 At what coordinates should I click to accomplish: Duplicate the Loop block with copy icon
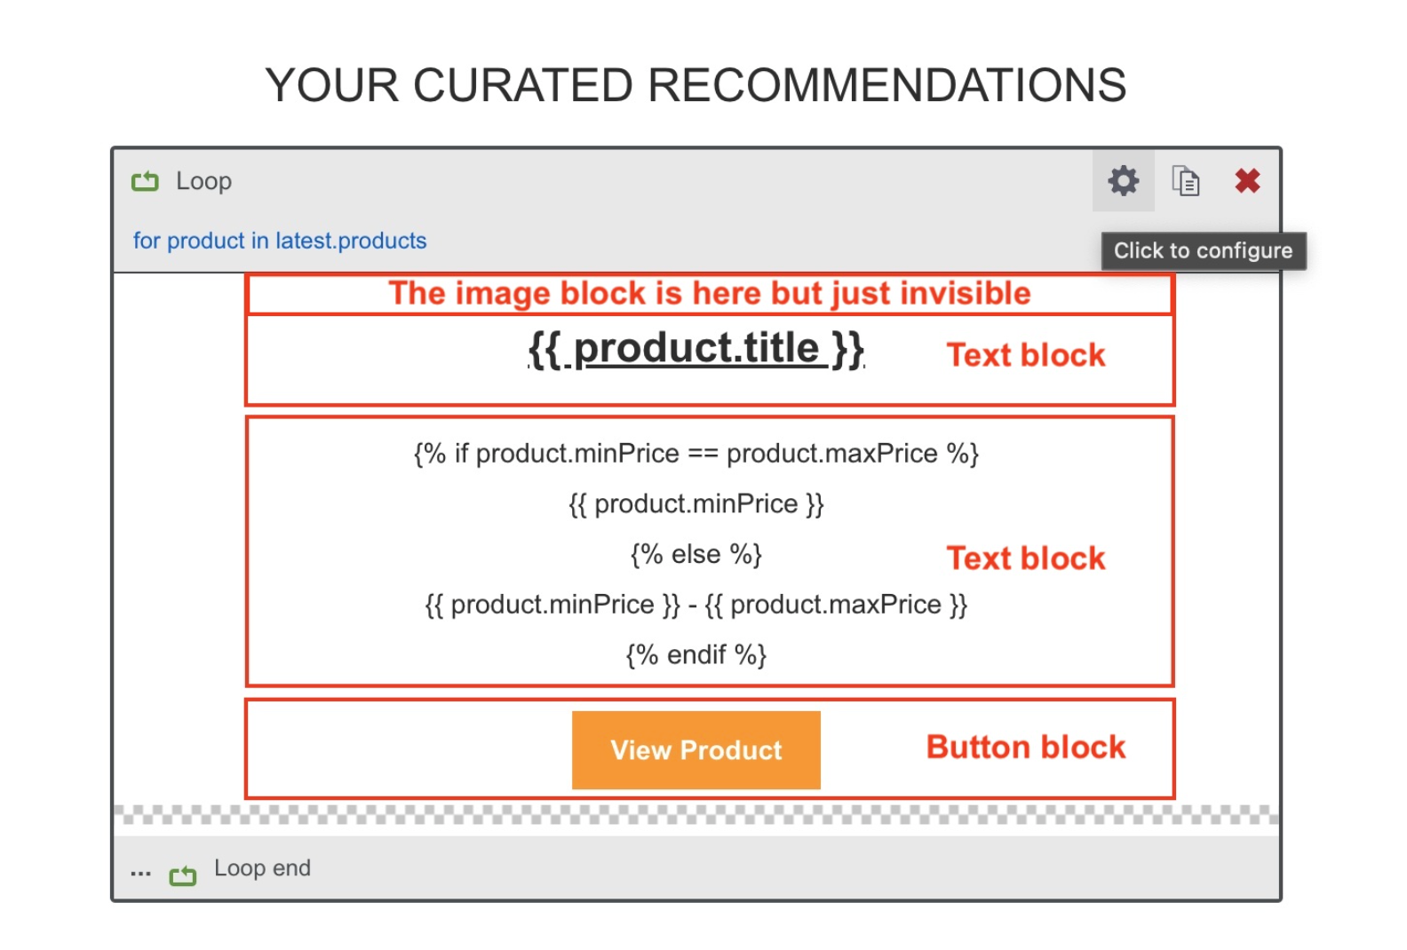[x=1185, y=181]
